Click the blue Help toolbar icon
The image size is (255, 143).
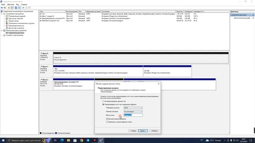[x=16, y=8]
